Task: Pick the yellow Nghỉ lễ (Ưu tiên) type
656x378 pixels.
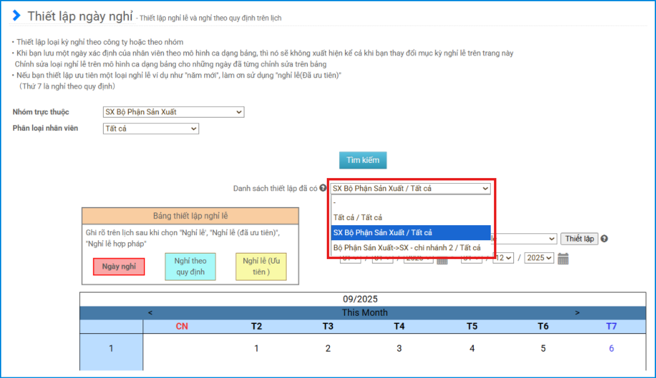Action: (x=261, y=267)
